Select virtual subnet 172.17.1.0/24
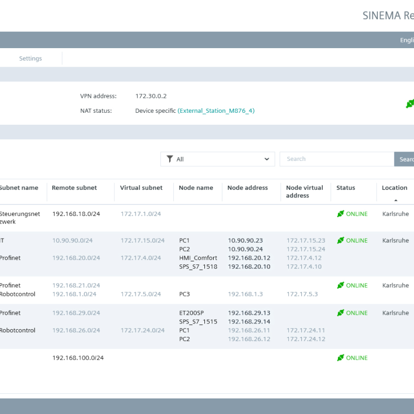This screenshot has height=414, width=414. coord(141,214)
